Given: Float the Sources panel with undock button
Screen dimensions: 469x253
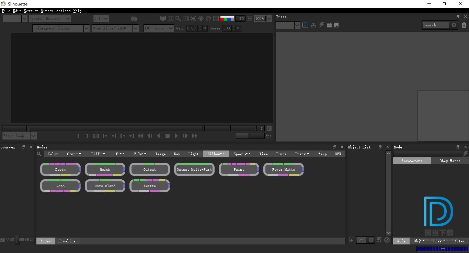Looking at the screenshot, I should (23, 147).
